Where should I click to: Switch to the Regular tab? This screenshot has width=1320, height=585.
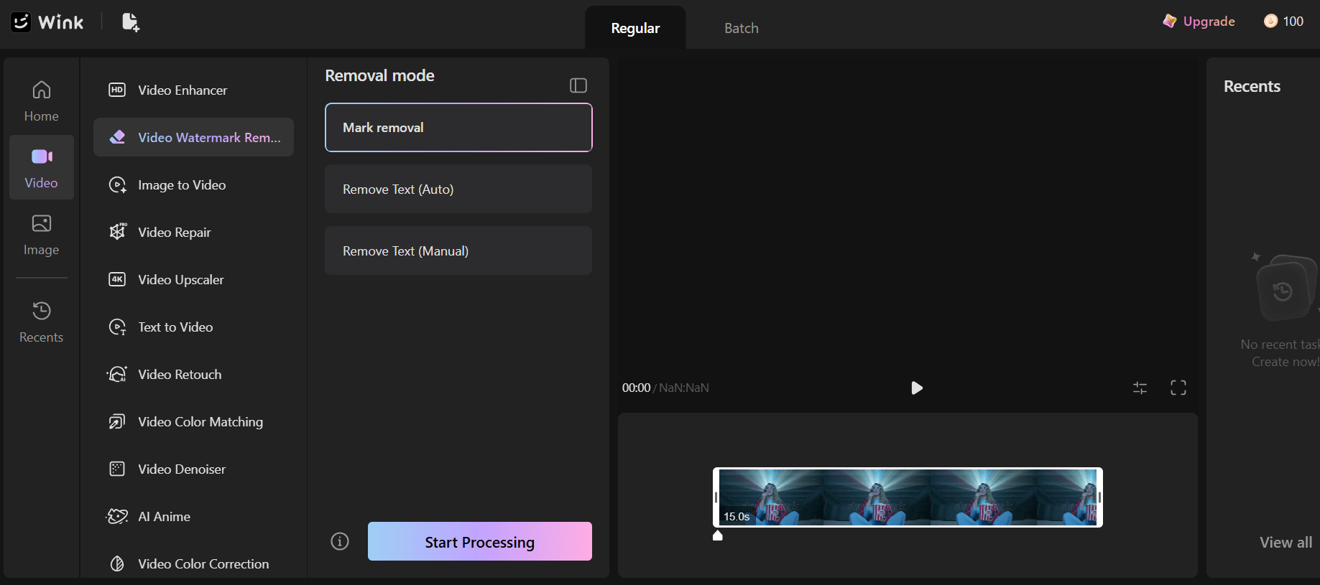pos(635,28)
